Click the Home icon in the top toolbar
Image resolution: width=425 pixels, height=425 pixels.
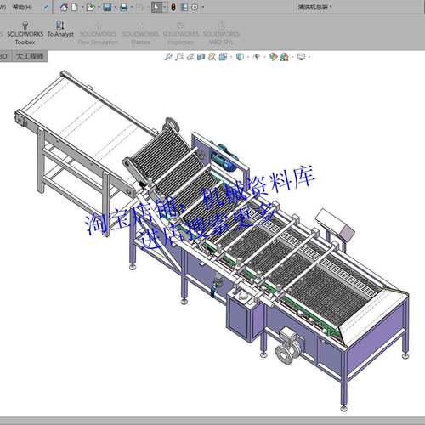click(x=64, y=7)
